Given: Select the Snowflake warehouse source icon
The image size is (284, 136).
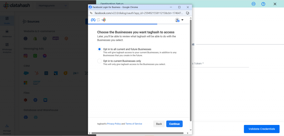Looking at the screenshot, I should pos(35,117).
